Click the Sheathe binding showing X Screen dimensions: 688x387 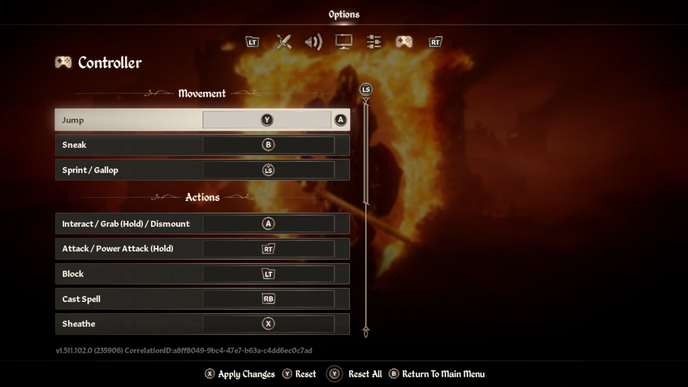coord(202,324)
